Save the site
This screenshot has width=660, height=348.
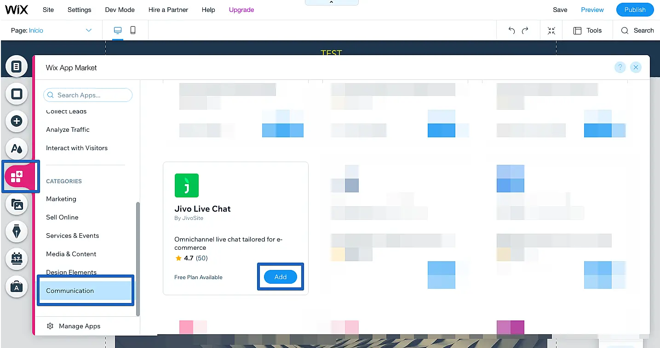(560, 10)
